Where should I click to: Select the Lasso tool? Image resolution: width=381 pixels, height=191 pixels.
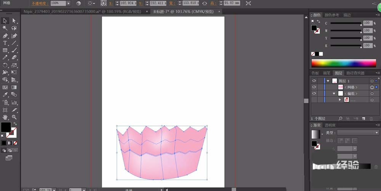coord(14,28)
